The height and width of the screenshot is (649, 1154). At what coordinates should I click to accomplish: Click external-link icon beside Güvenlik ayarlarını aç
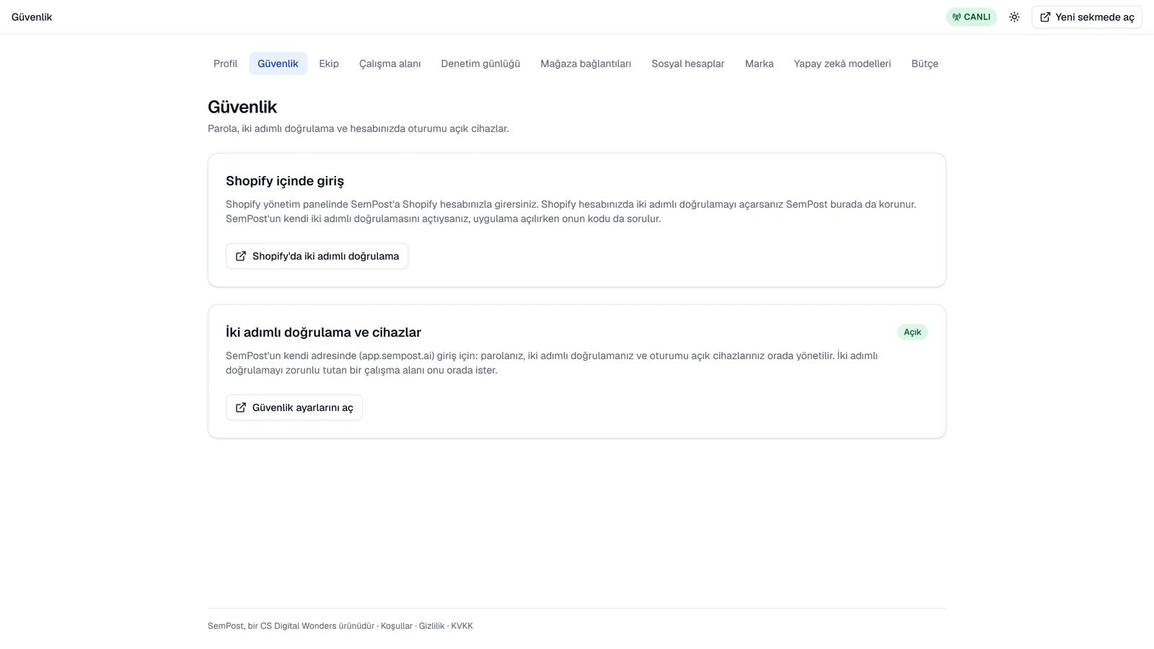241,407
